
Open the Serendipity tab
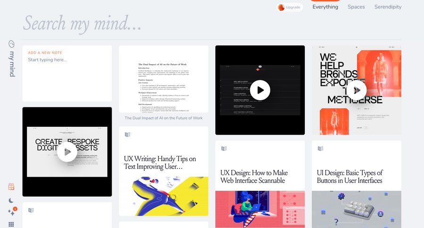coord(388,7)
